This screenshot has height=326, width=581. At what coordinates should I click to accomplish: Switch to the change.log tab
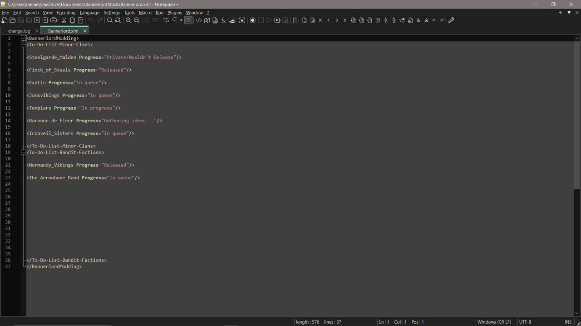click(x=19, y=31)
